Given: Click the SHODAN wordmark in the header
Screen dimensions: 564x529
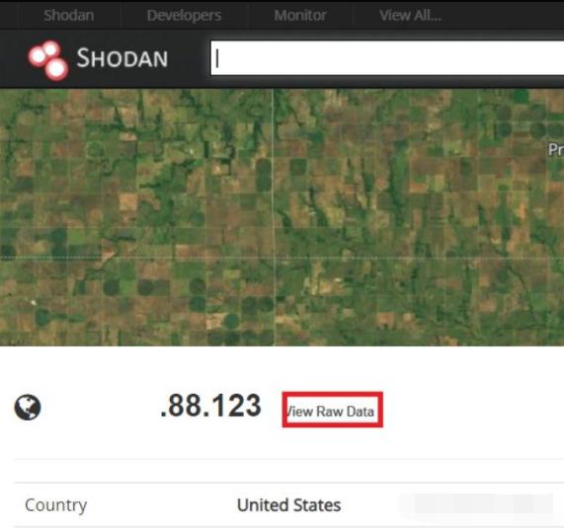Looking at the screenshot, I should click(122, 58).
